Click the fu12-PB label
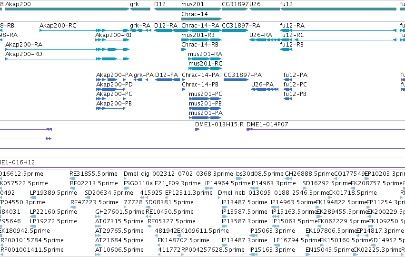The width and height of the screenshot is (405, 257). 295,94
